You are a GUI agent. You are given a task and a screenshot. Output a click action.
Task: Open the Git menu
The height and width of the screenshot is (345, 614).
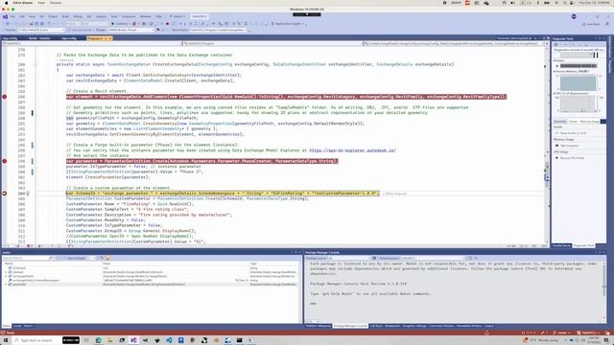[x=42, y=17]
